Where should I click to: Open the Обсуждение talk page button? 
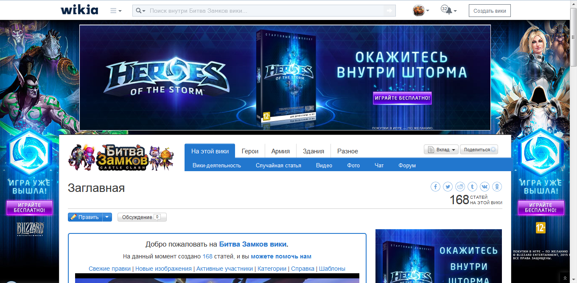(x=142, y=217)
